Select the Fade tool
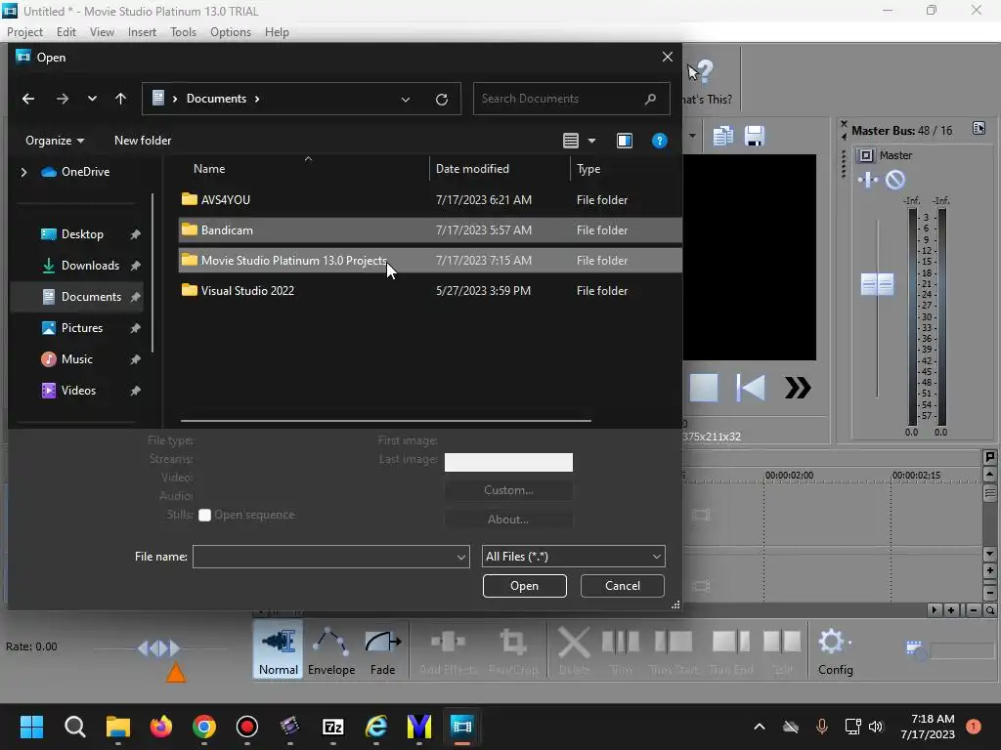 (x=382, y=651)
